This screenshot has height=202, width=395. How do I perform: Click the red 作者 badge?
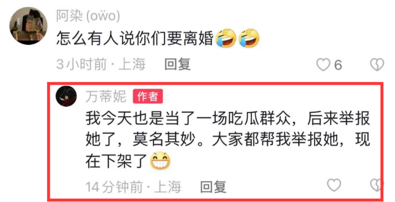tap(148, 97)
